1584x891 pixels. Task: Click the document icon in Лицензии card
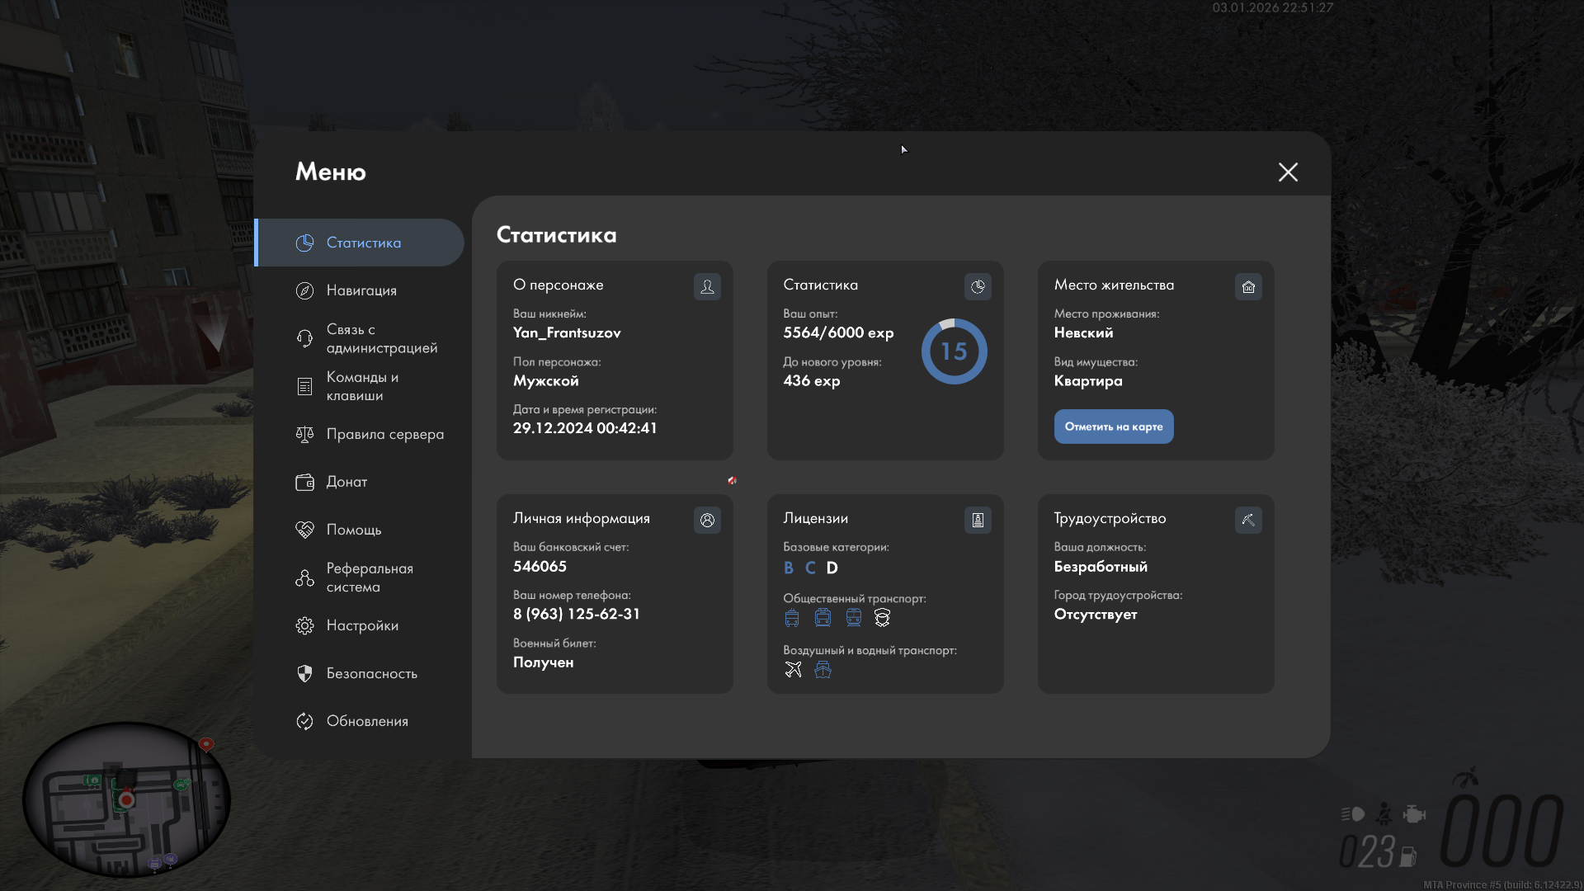pyautogui.click(x=978, y=520)
